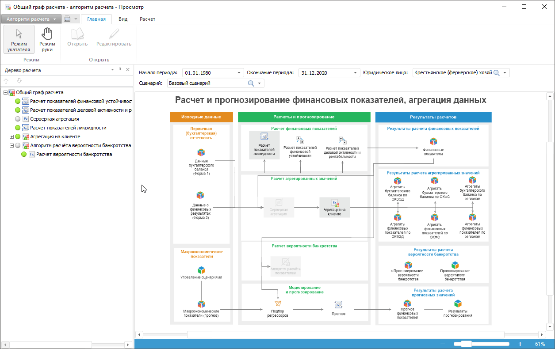This screenshot has height=349, width=555.
Task: Select the Подбор регрессоров paper plane icon
Action: [278, 304]
